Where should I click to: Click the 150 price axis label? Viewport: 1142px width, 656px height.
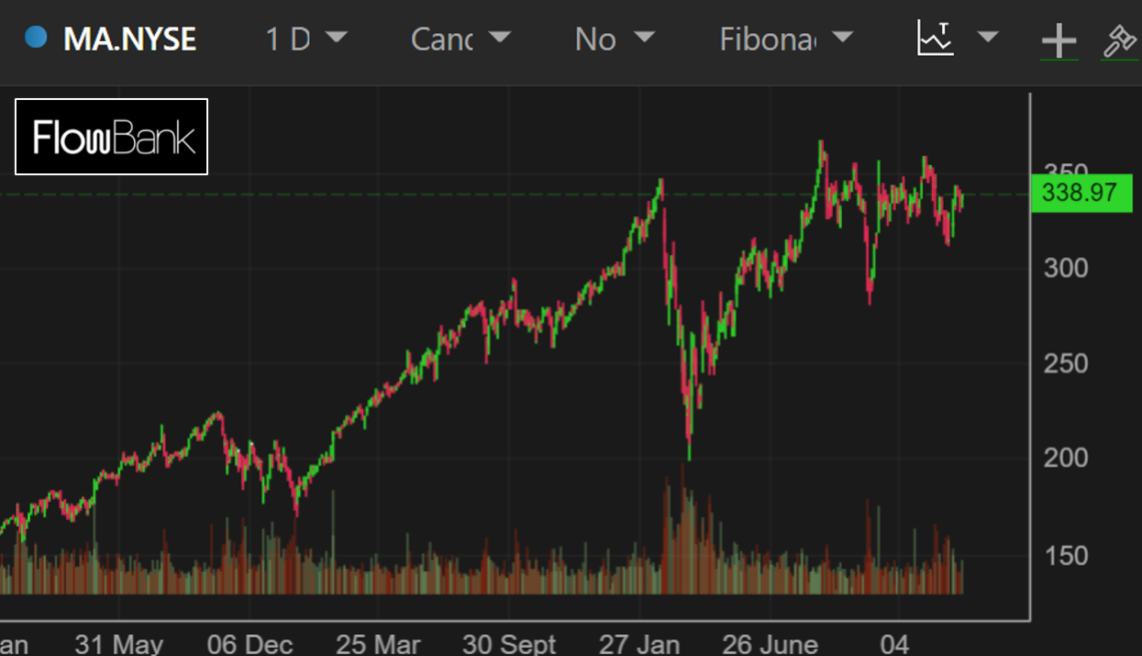click(1066, 555)
